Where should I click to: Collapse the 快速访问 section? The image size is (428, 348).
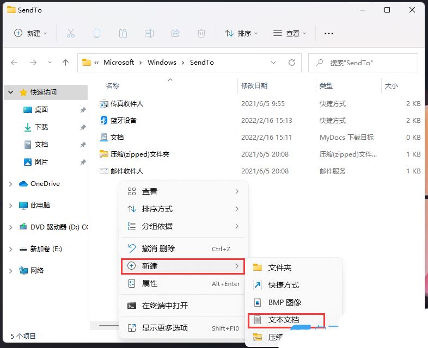(11, 92)
